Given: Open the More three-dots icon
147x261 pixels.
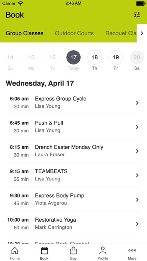Looking at the screenshot, I should tap(132, 250).
